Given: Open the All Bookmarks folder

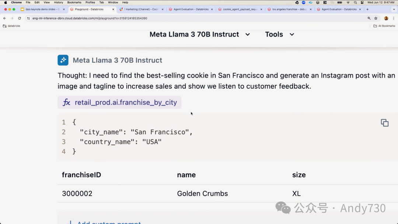Looking at the screenshot, I should 384,26.
